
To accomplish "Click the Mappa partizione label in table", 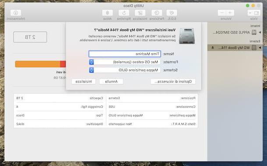I will point(182,115).
